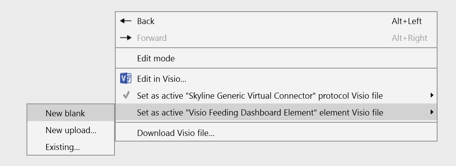Select Set as active "Skyline Generic Virtual Connector" protocol
Viewport: 456px width, 166px height.
pos(276,95)
